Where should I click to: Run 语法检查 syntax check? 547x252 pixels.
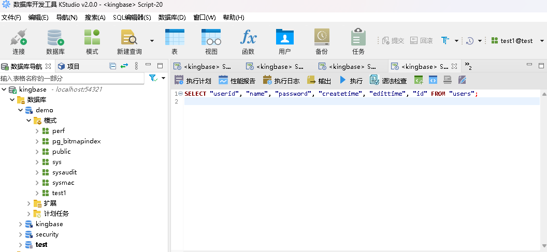pyautogui.click(x=388, y=81)
